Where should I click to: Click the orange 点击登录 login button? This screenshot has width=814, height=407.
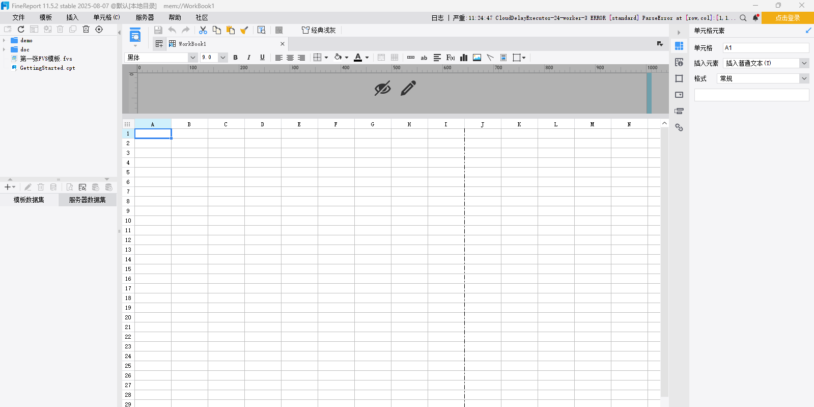point(787,18)
